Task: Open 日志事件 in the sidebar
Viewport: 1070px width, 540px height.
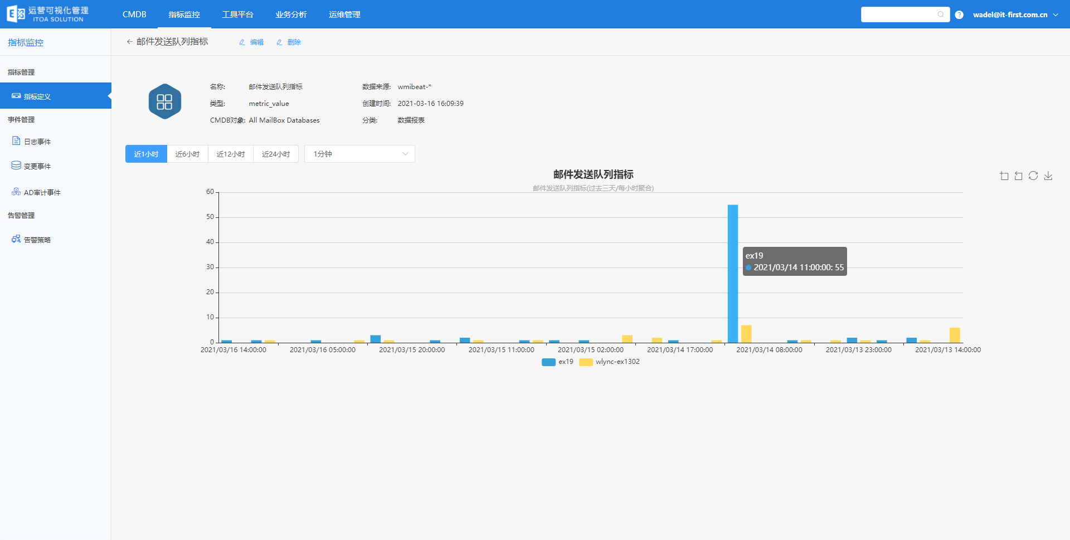Action: (37, 142)
